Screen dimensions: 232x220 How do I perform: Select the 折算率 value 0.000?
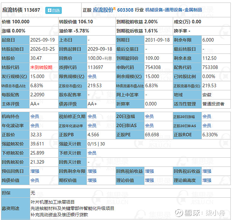[151, 104]
